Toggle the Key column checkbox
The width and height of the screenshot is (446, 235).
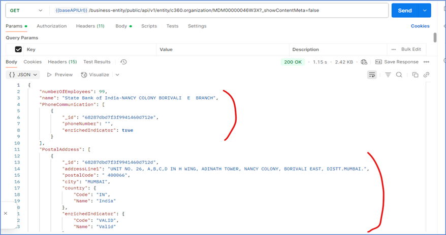[18, 50]
